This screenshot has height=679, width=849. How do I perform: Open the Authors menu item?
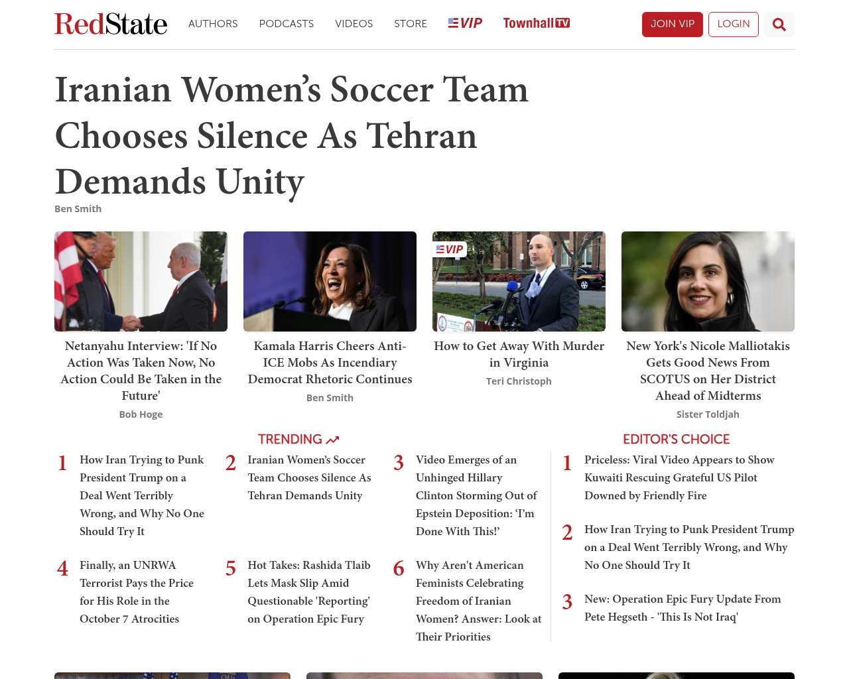tap(213, 24)
